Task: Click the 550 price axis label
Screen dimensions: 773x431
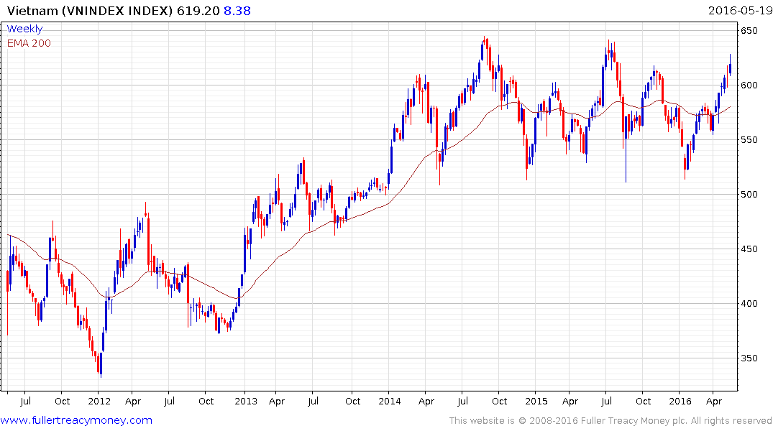Action: (x=749, y=140)
